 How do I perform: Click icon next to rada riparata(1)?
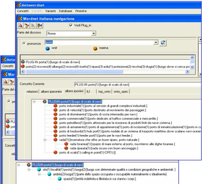66,148
